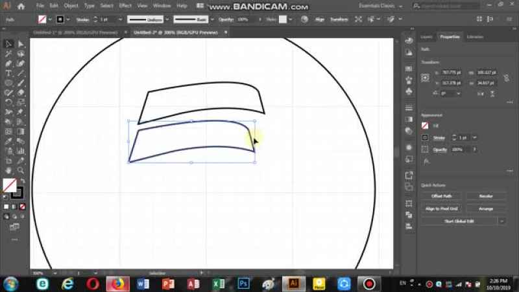Click the Flip Horizontal icon in Transform
519x292 pixels.
pos(481,94)
